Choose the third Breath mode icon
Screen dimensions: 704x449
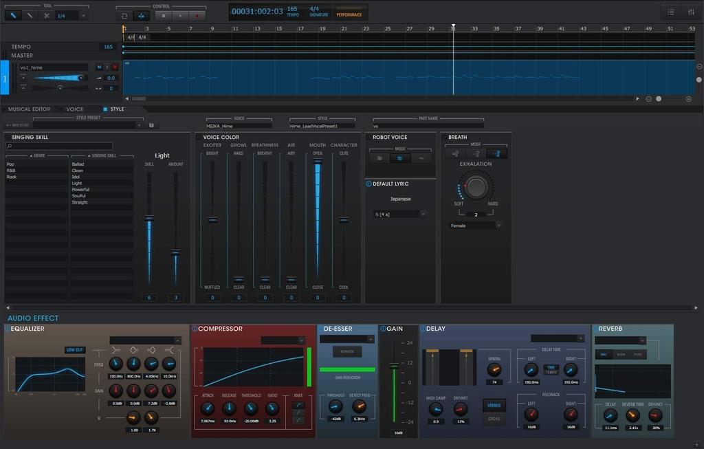pos(496,153)
